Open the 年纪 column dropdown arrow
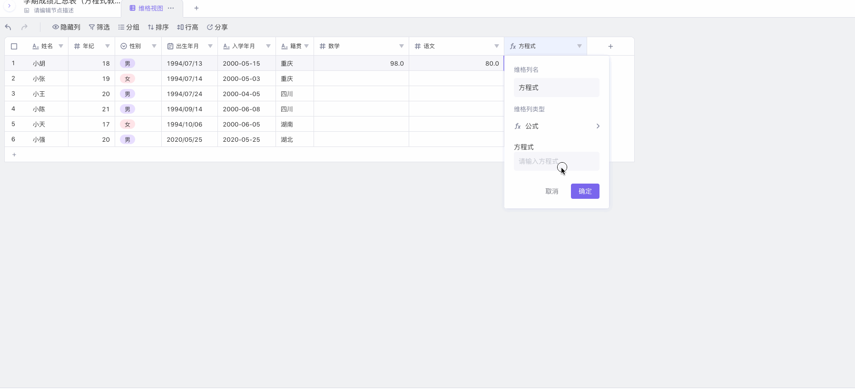This screenshot has width=855, height=390. coord(108,46)
